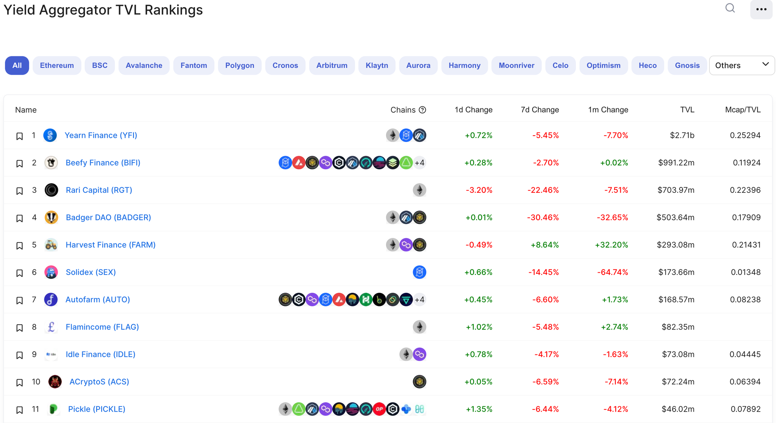This screenshot has height=423, width=776.
Task: Open the Beefy Finance (BIFI) link
Action: (103, 163)
